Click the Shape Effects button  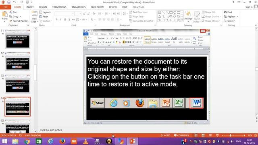coord(211,21)
